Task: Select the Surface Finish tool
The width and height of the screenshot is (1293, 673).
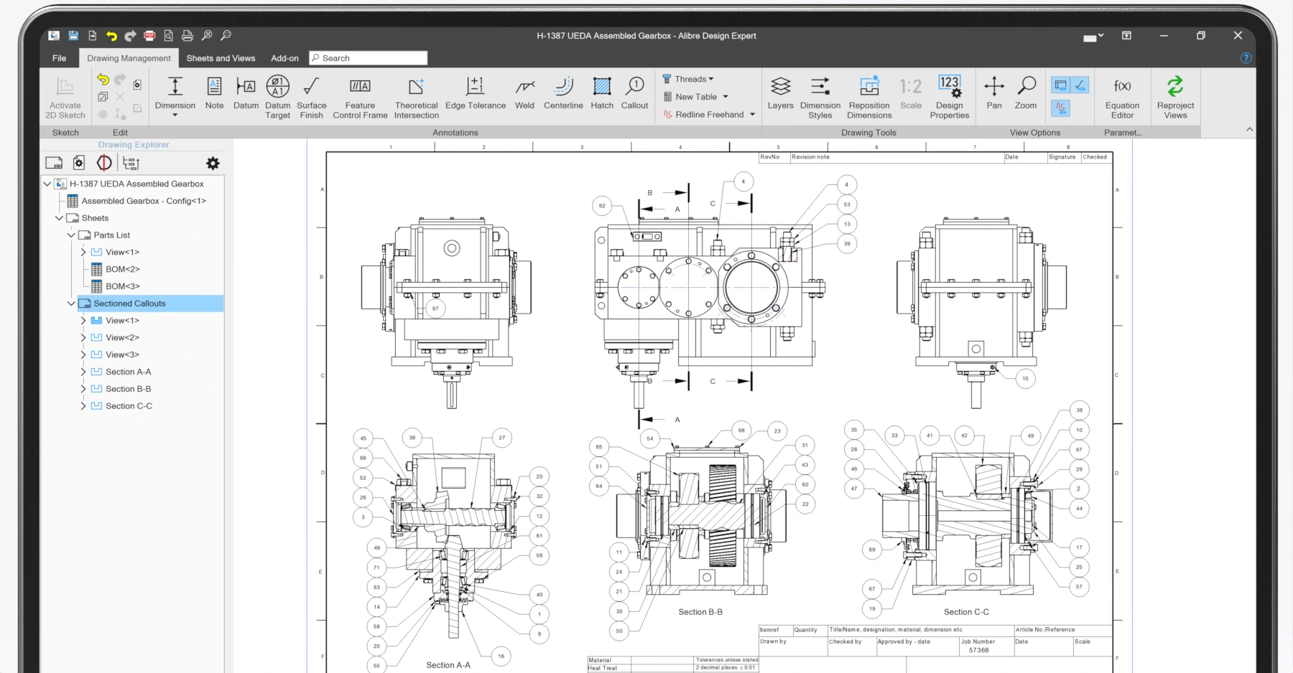Action: (311, 96)
